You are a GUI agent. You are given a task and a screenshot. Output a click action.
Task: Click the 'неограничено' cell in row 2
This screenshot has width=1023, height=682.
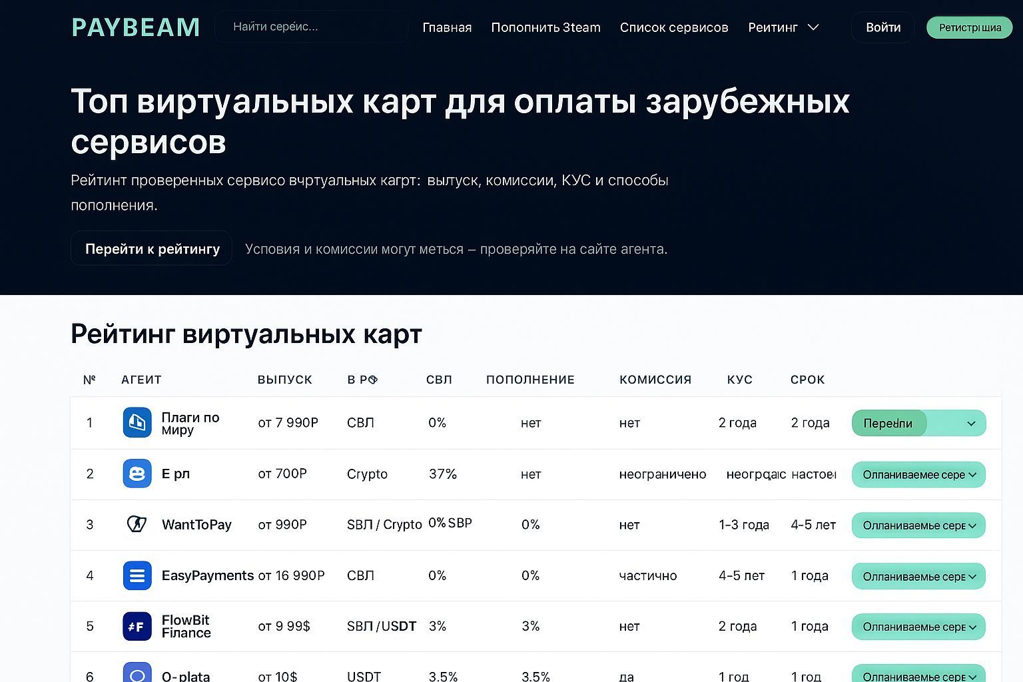pyautogui.click(x=663, y=474)
